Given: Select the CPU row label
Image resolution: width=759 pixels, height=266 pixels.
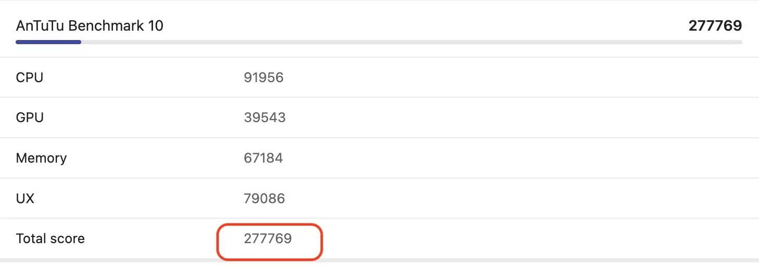Looking at the screenshot, I should coord(30,77).
